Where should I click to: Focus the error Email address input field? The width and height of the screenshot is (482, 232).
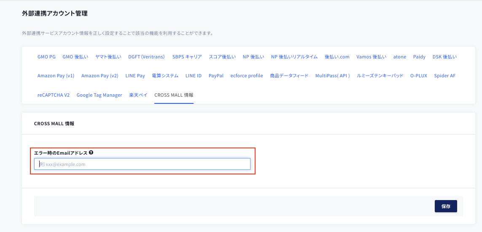pyautogui.click(x=143, y=164)
